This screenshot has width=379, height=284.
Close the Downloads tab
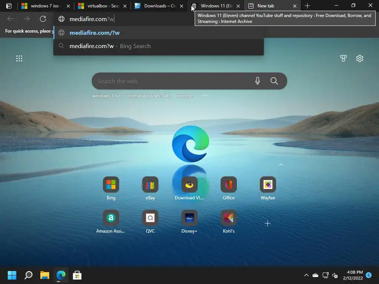pyautogui.click(x=181, y=6)
